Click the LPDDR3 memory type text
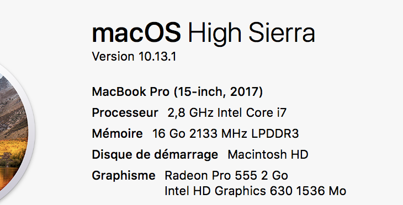The height and width of the screenshot is (205, 403). click(x=275, y=134)
